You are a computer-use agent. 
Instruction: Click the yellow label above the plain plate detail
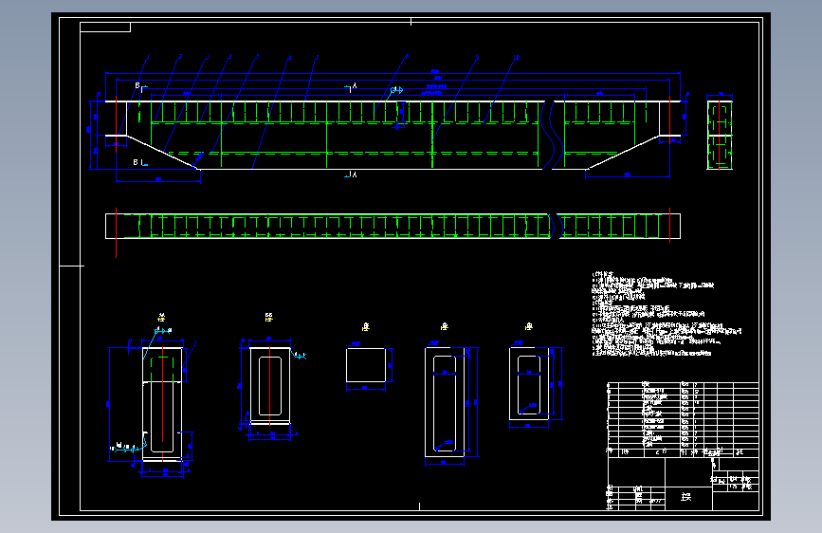click(x=365, y=327)
